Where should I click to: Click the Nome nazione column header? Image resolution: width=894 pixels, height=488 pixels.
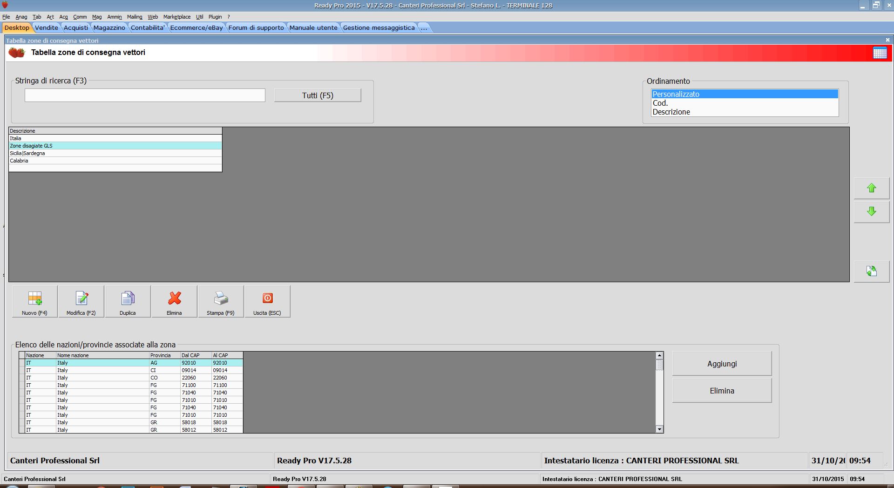pyautogui.click(x=102, y=355)
